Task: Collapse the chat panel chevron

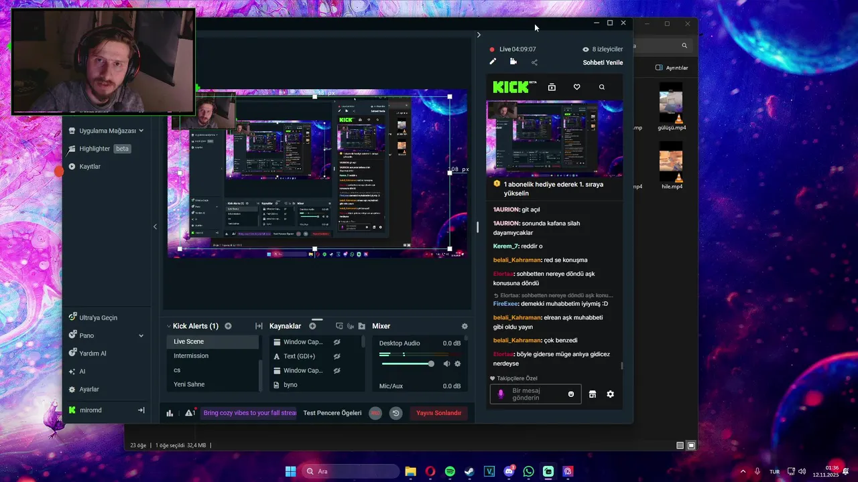Action: point(479,35)
